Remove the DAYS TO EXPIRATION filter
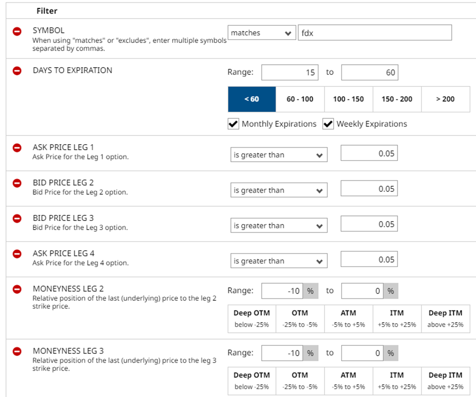Image resolution: width=476 pixels, height=397 pixels. pos(17,71)
